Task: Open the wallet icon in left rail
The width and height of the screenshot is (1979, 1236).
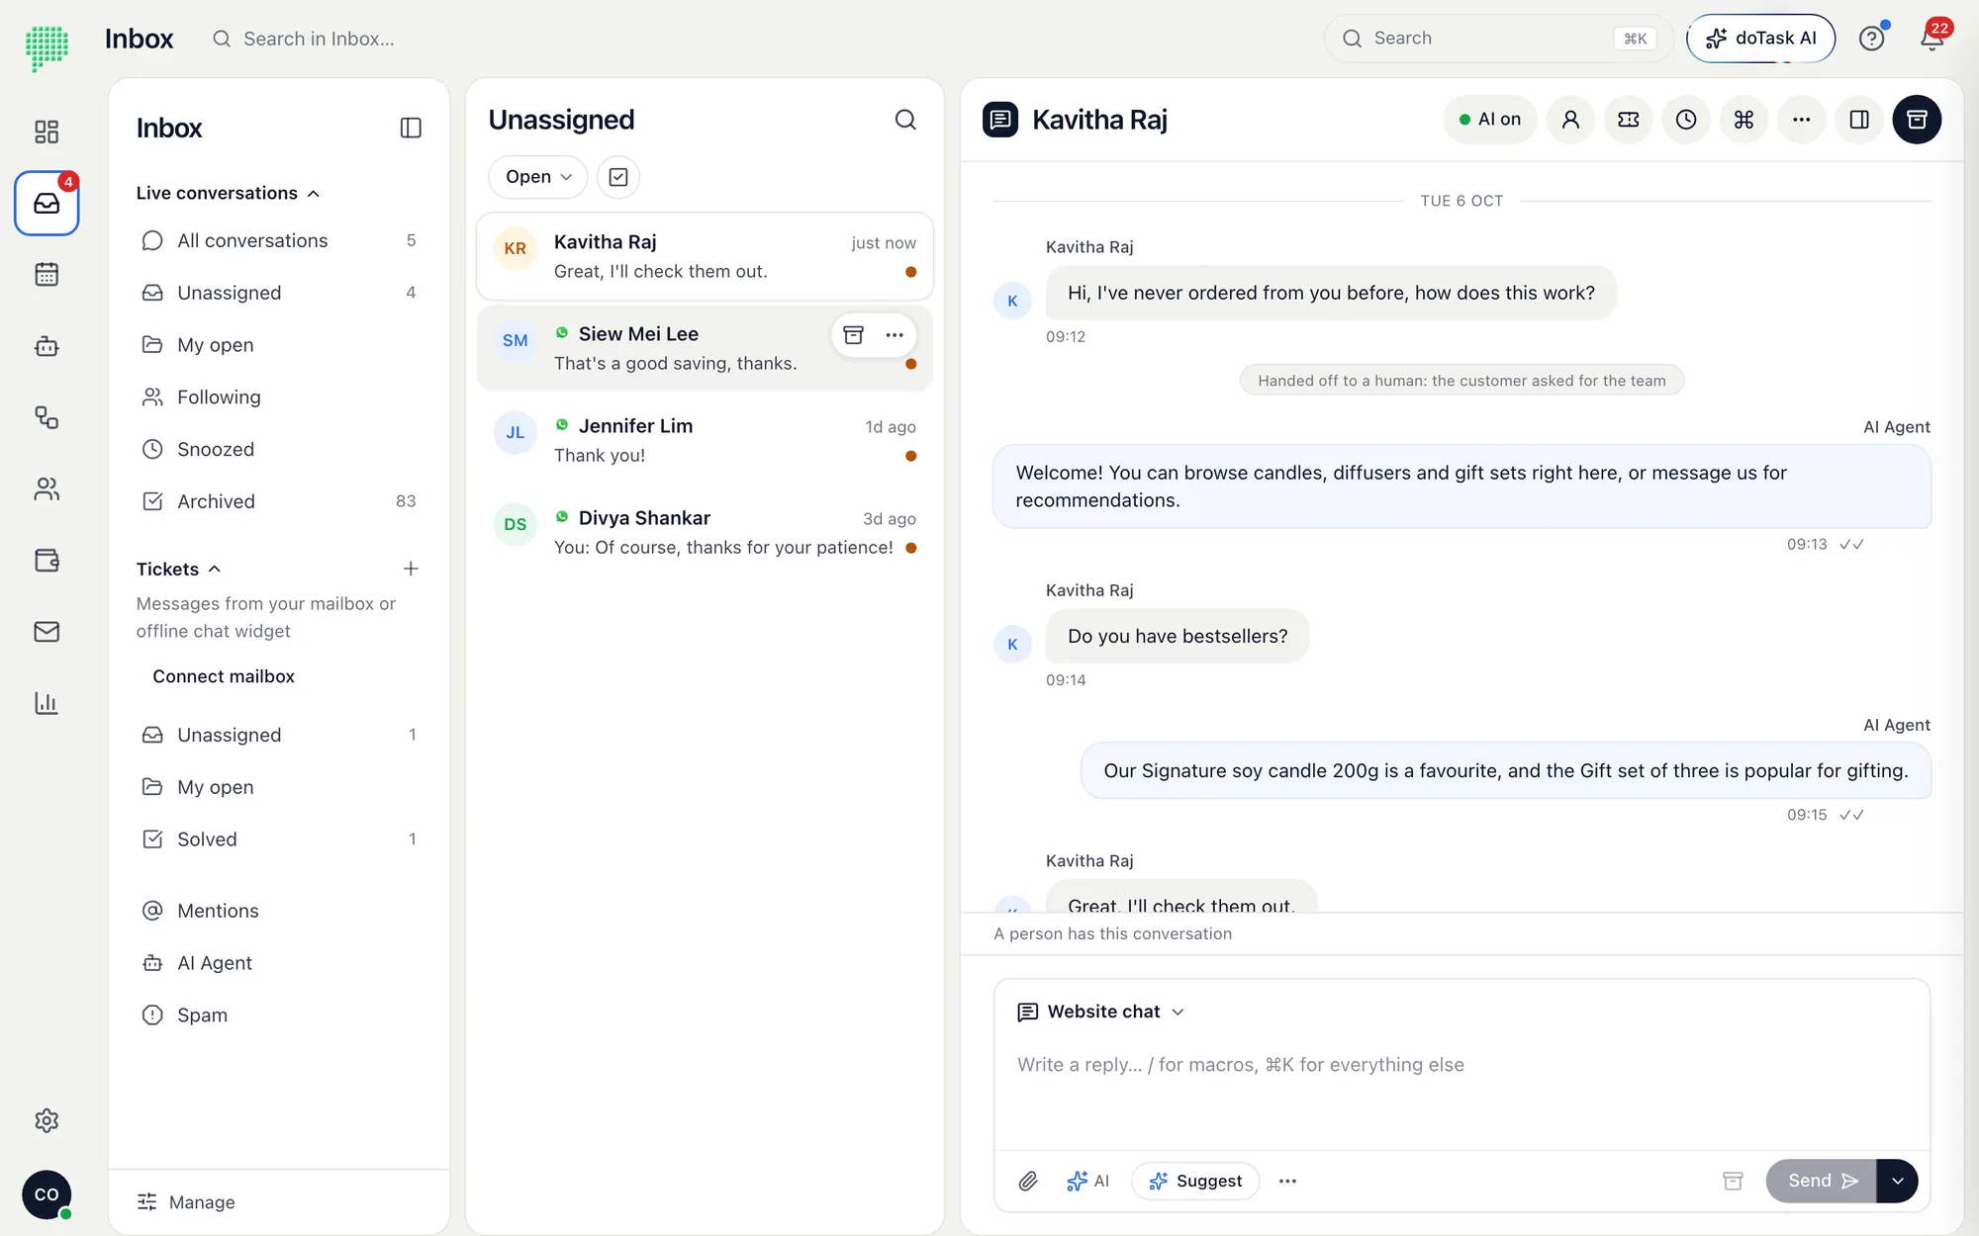Action: point(47,560)
